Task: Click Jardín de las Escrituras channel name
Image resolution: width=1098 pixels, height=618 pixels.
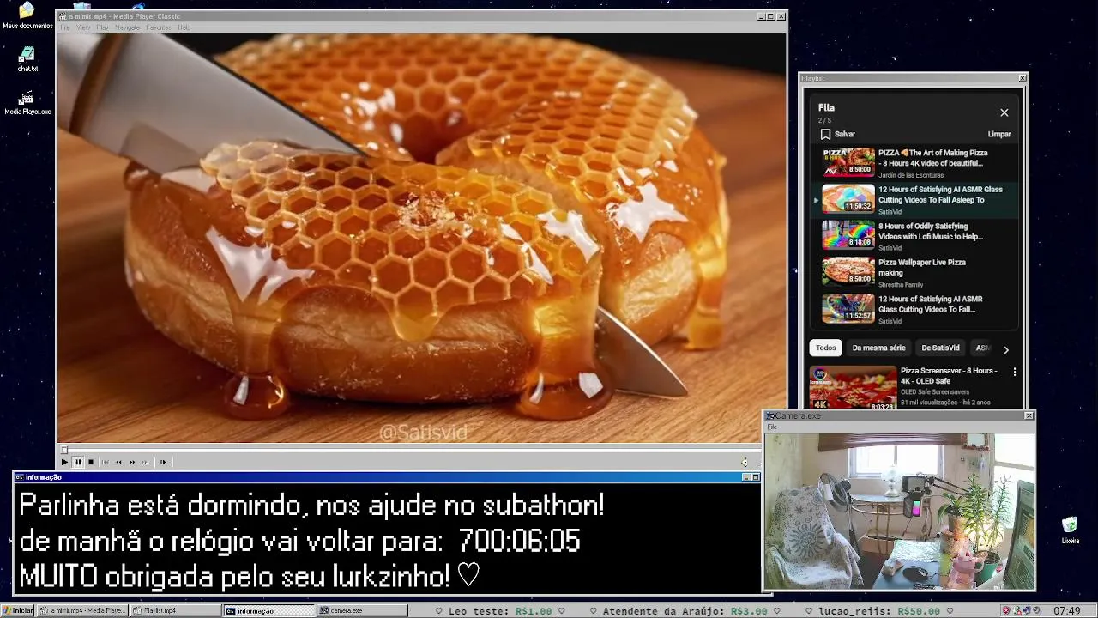Action: tap(911, 175)
